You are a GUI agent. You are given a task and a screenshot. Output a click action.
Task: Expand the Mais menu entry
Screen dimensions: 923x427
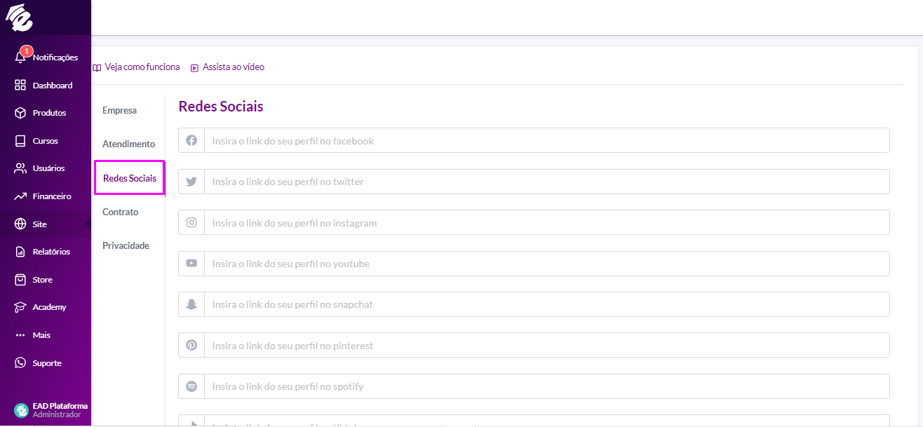[46, 335]
